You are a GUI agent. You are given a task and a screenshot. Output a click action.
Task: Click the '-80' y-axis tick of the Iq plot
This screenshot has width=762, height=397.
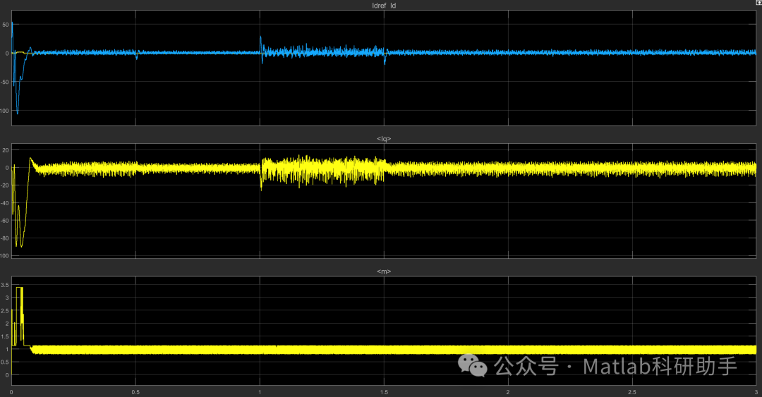click(x=5, y=238)
